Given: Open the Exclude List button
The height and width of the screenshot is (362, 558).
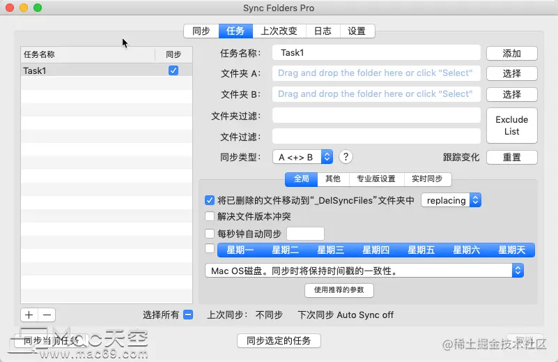Looking at the screenshot, I should tap(512, 126).
